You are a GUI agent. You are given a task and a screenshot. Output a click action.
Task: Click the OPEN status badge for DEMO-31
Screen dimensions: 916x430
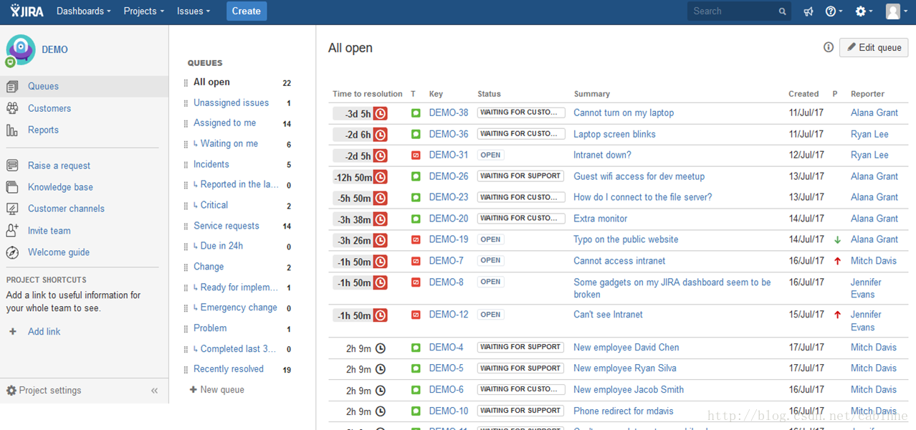(490, 155)
